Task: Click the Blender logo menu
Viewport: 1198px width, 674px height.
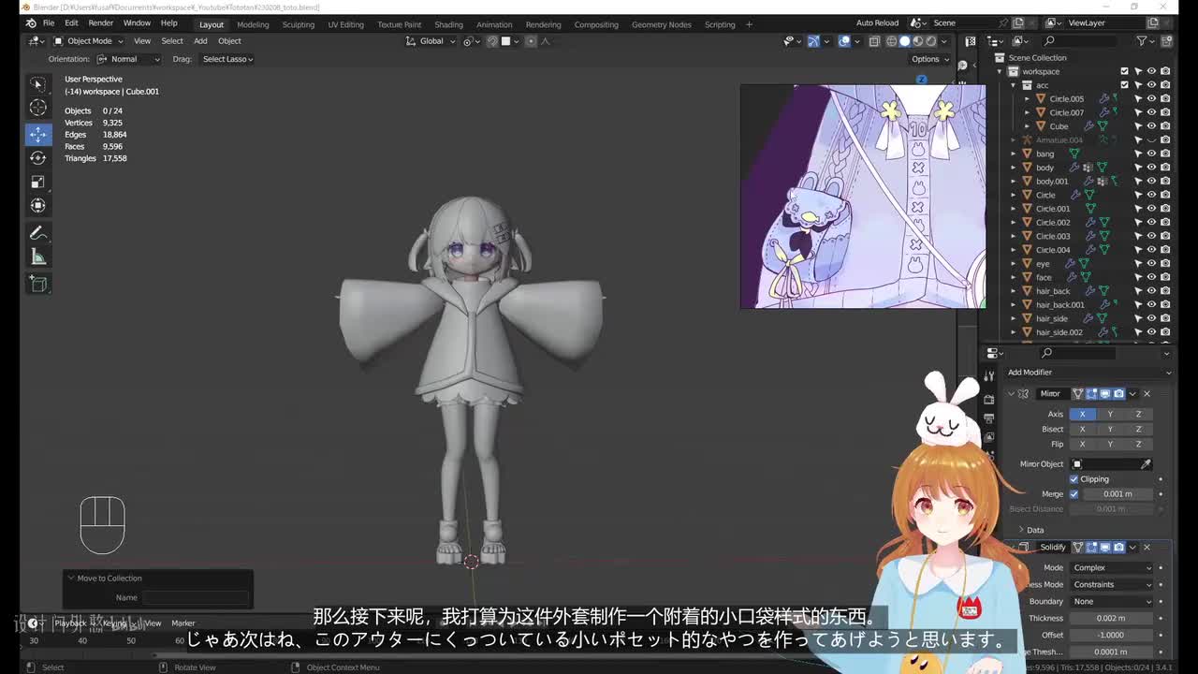Action: tap(31, 23)
